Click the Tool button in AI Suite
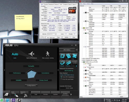This screenshot has width=129, height=102. [x=36, y=94]
